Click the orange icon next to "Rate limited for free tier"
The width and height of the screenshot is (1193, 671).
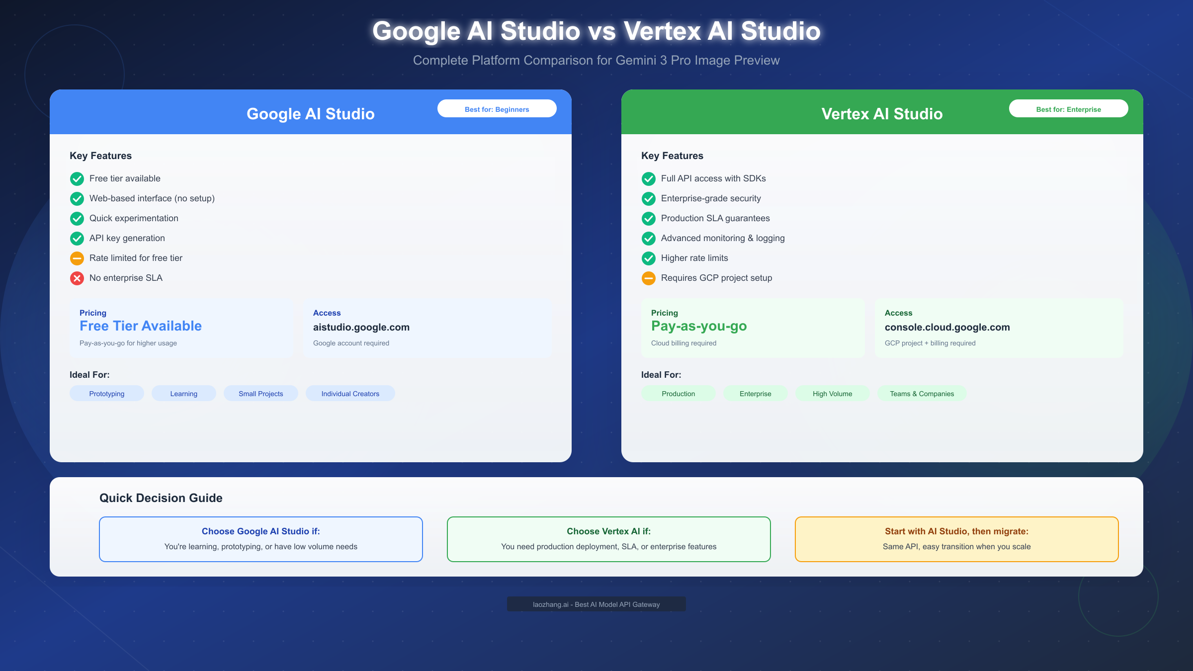[77, 258]
